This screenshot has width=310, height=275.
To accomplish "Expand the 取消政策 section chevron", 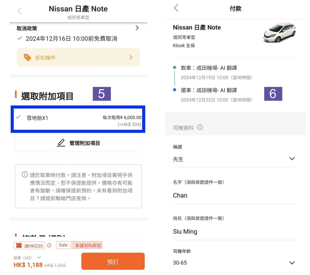I will coord(137,28).
